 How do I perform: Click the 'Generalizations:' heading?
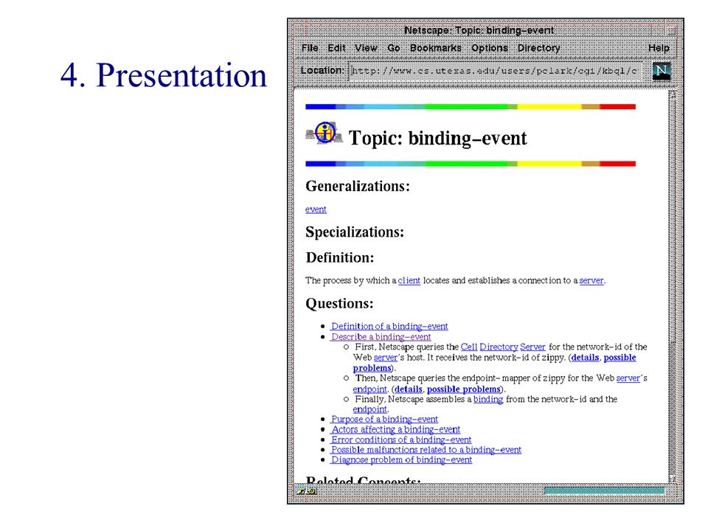(358, 187)
